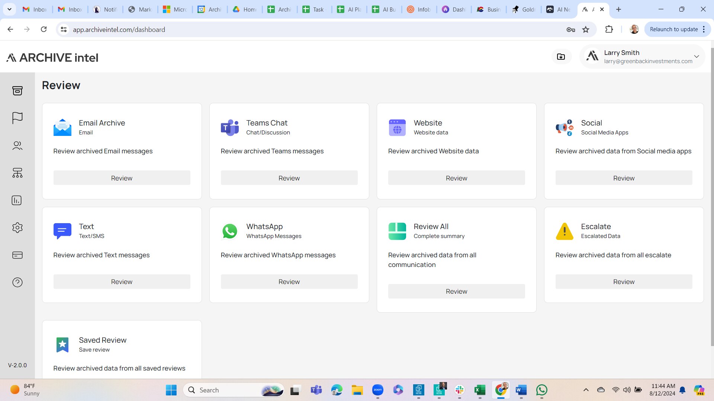Open the Review archive icon in the sidebar
714x401 pixels.
(17, 91)
